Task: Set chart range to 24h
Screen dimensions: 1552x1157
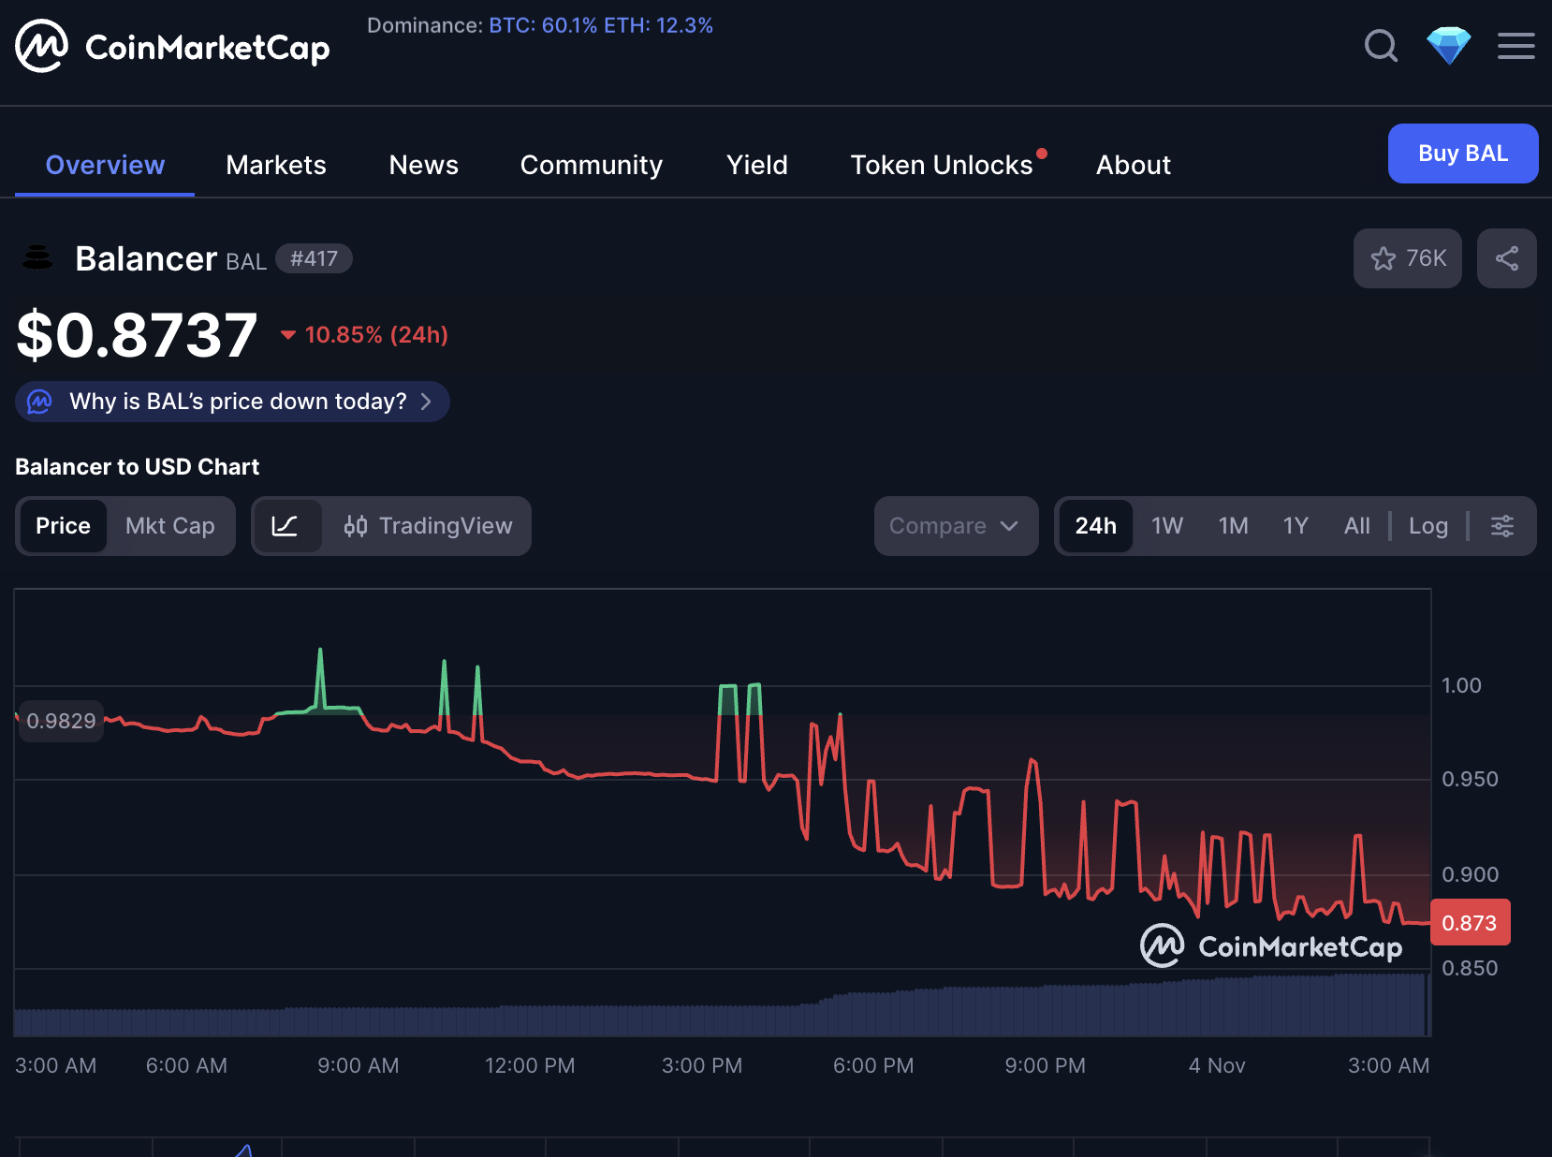Action: [1095, 526]
